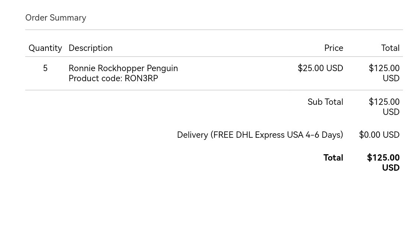Viewport: 407px width, 228px height.
Task: Select the bold grand total $125.00 USD
Action: [x=383, y=162]
